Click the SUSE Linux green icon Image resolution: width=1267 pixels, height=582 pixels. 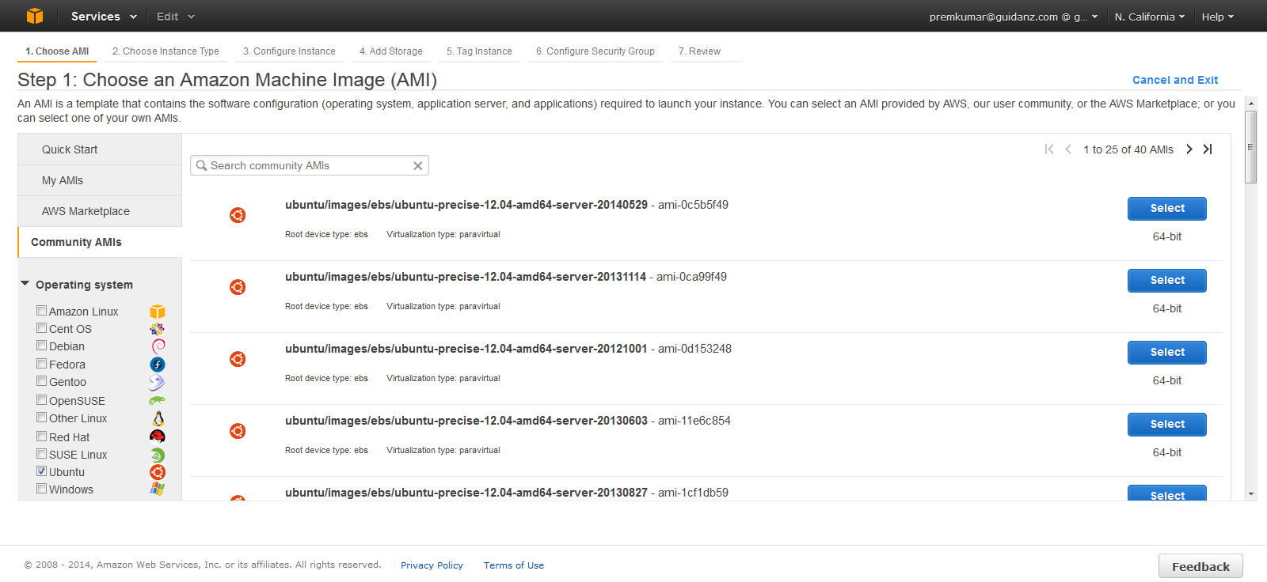click(158, 455)
